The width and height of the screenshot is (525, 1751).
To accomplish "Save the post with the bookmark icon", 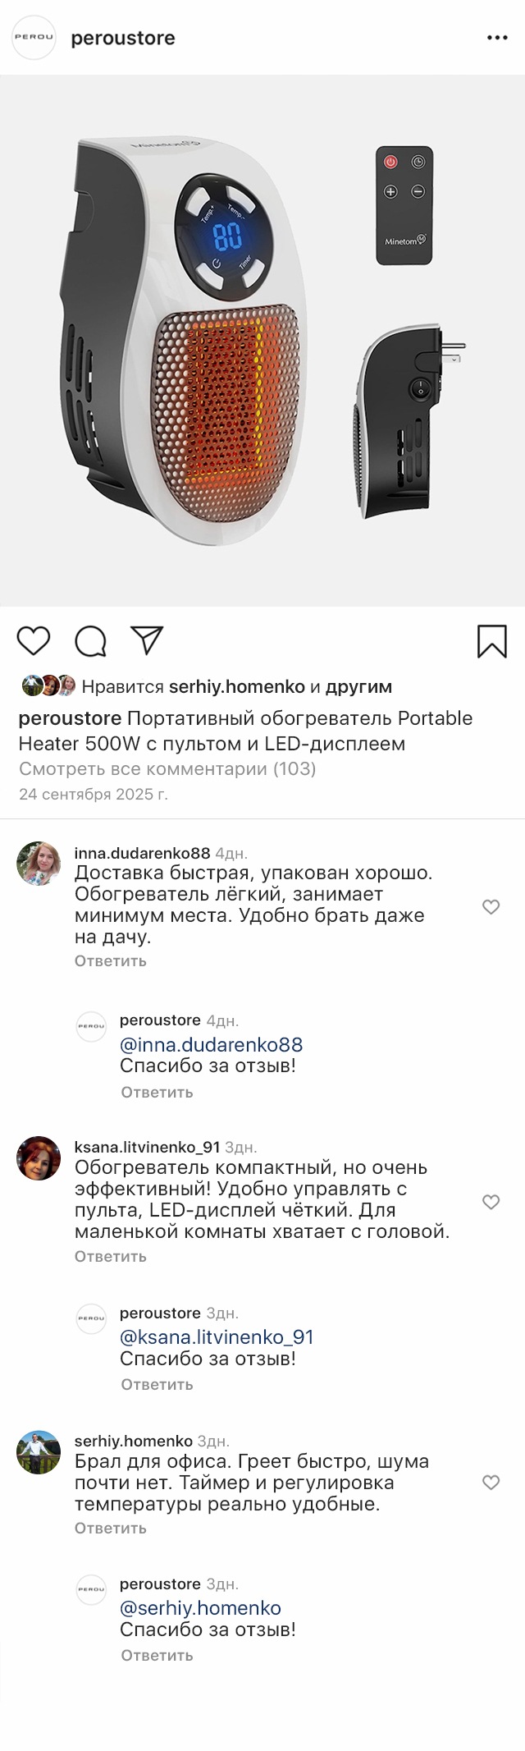I will pos(491,641).
